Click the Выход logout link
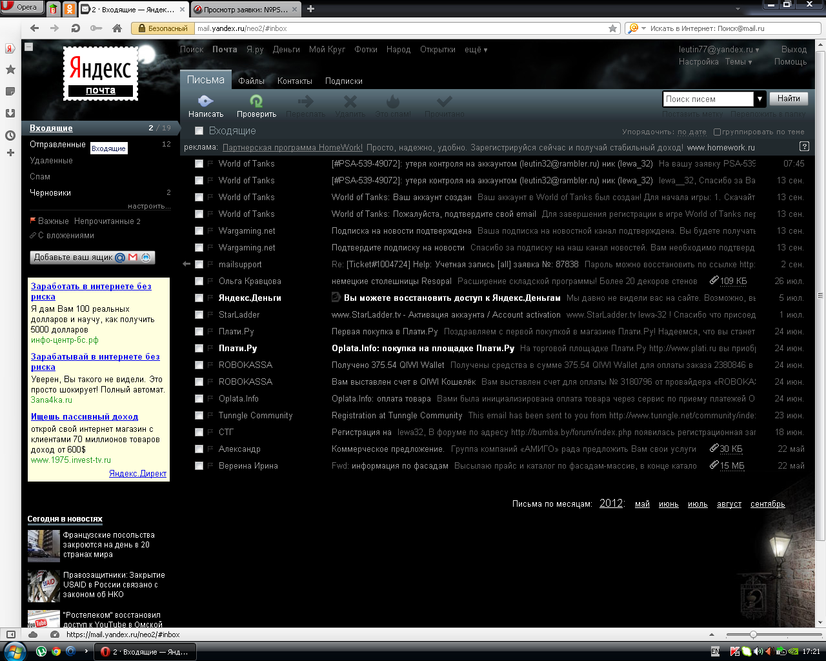Screen dimensions: 826x661 coord(794,50)
